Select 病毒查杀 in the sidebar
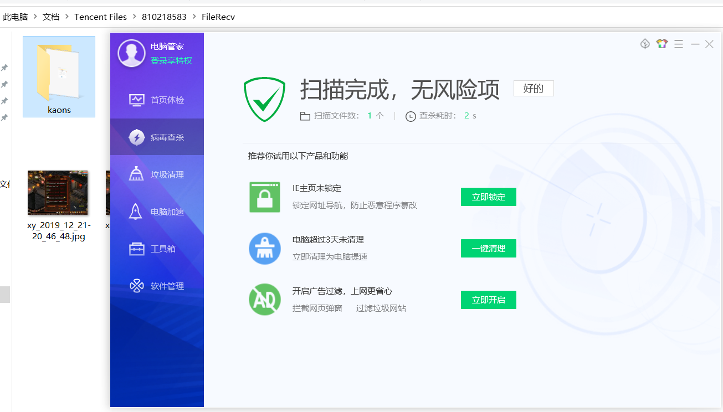This screenshot has width=723, height=412. (x=157, y=137)
